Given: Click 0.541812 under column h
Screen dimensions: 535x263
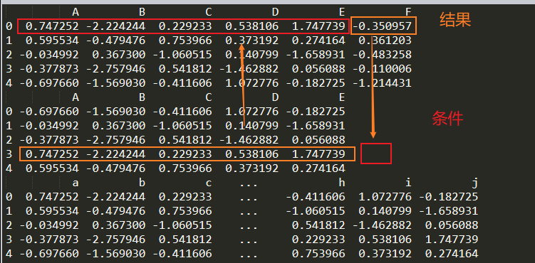Looking at the screenshot, I should (318, 225).
